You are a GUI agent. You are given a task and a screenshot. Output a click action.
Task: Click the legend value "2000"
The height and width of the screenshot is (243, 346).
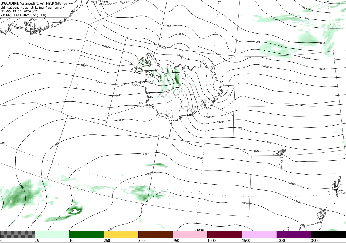(281, 241)
